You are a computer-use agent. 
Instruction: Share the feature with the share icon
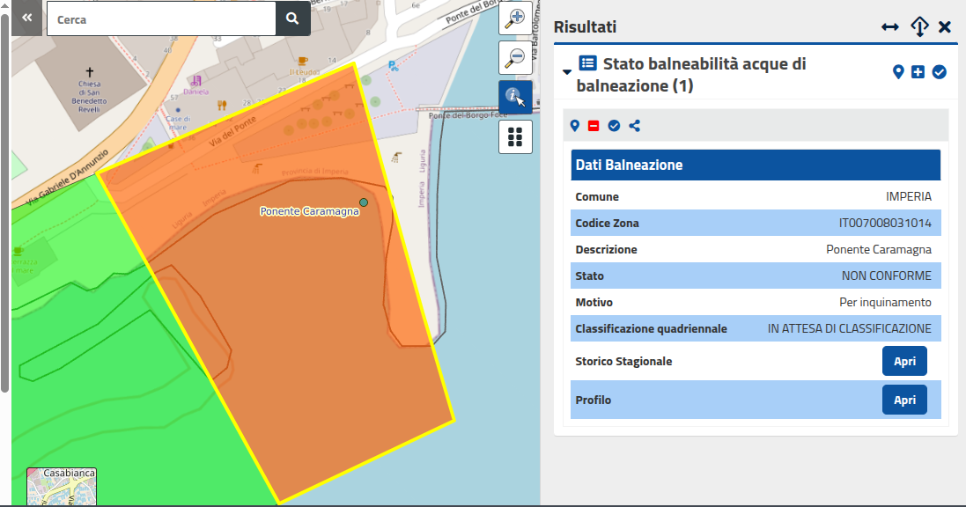(635, 126)
